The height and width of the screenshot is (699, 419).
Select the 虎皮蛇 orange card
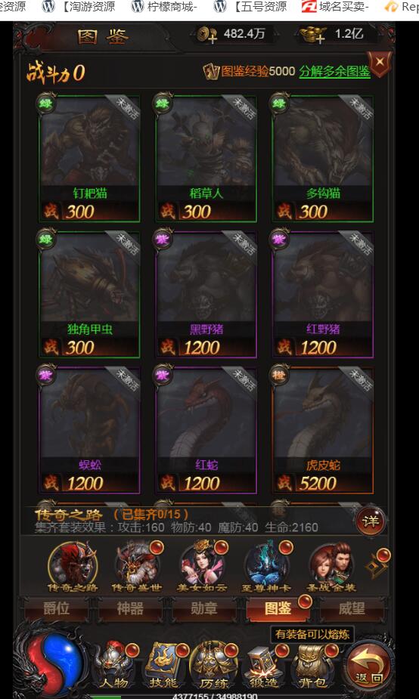coord(323,431)
